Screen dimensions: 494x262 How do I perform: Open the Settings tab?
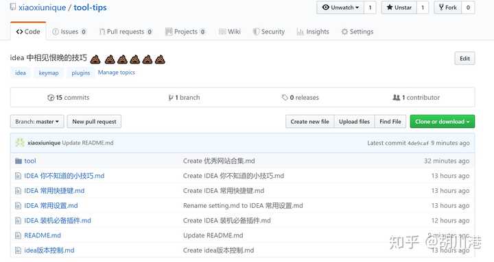click(357, 31)
